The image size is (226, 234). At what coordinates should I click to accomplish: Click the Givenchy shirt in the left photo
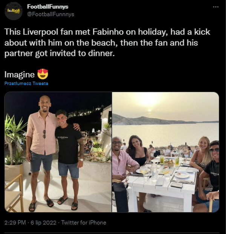(x=68, y=144)
